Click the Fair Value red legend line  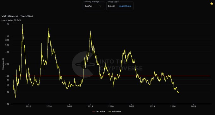[94, 112]
